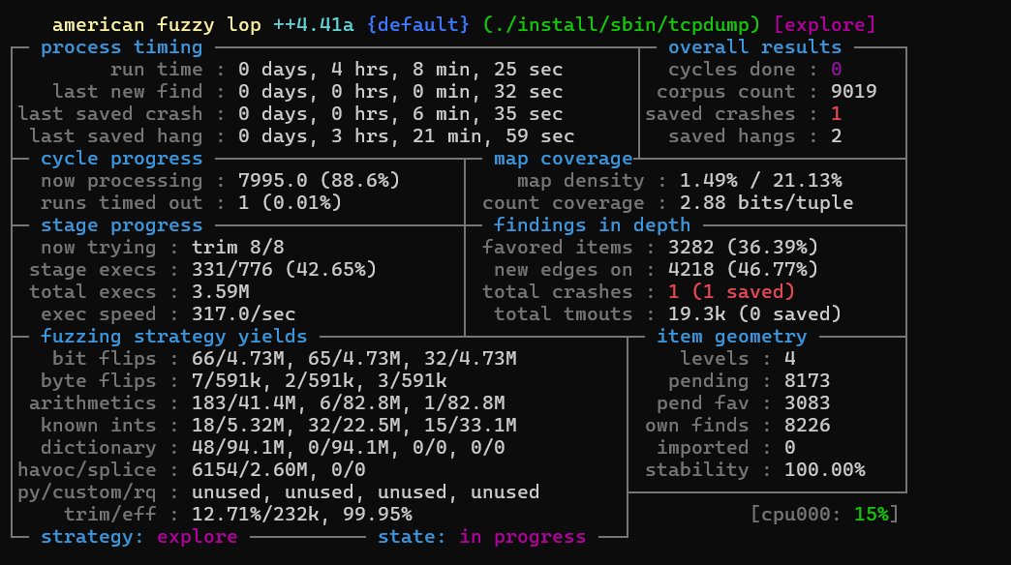The height and width of the screenshot is (565, 1011).
Task: Click the "cycle progress" section header
Action: pyautogui.click(x=122, y=159)
